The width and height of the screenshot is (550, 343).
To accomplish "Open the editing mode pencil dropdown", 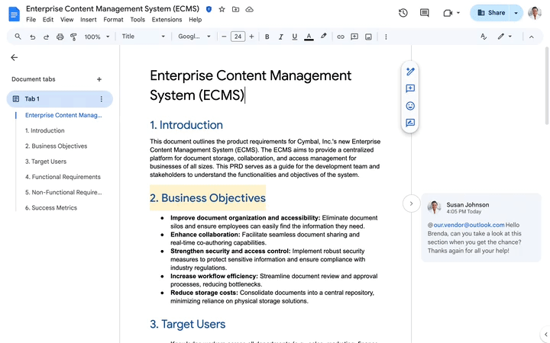I will 505,37.
